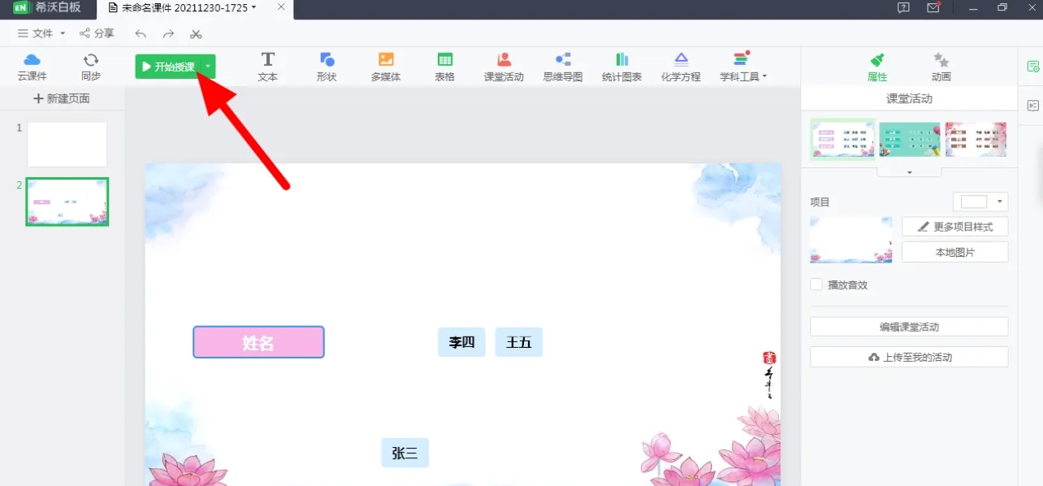Open the 形状 shapes tool
Image resolution: width=1043 pixels, height=486 pixels.
click(327, 66)
